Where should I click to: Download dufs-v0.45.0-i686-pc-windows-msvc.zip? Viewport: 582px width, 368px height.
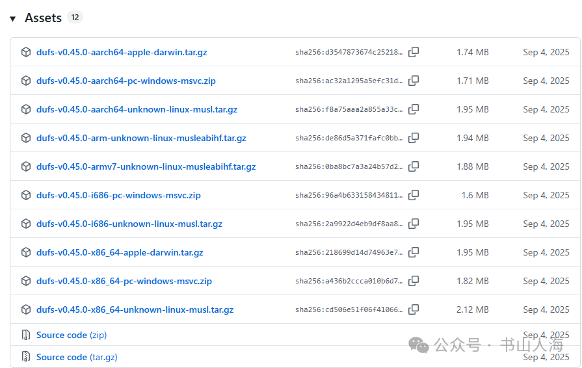tap(118, 195)
